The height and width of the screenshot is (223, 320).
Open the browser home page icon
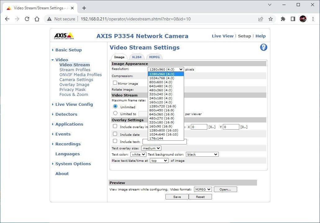(37, 19)
